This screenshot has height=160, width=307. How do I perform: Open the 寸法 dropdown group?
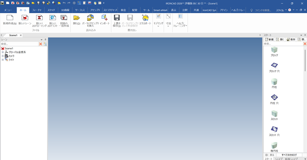(168, 21)
